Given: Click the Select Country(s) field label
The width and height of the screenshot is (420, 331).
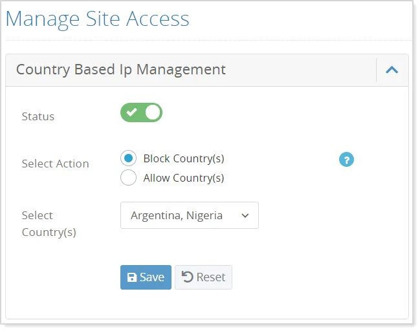Looking at the screenshot, I should pyautogui.click(x=49, y=224).
